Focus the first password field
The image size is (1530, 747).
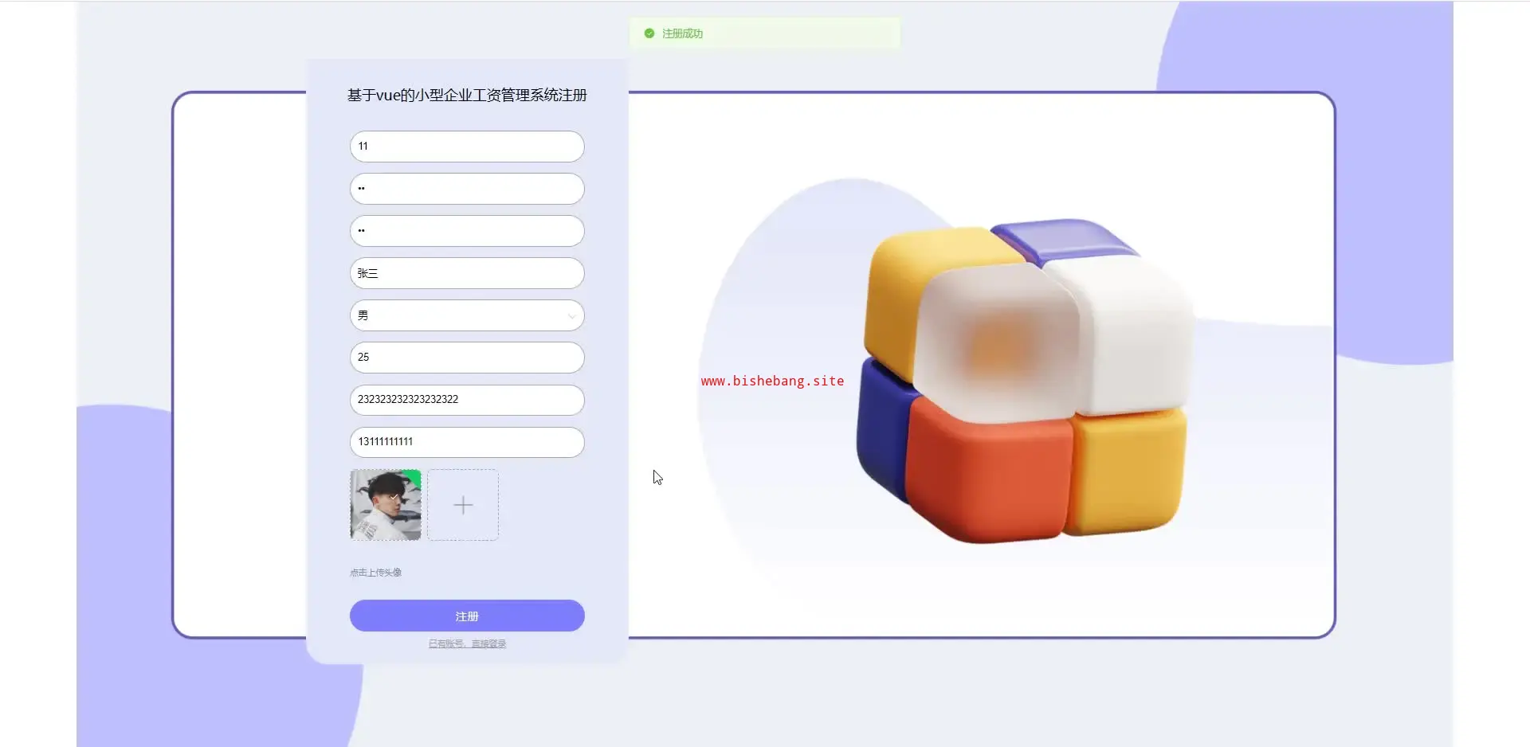(x=467, y=189)
